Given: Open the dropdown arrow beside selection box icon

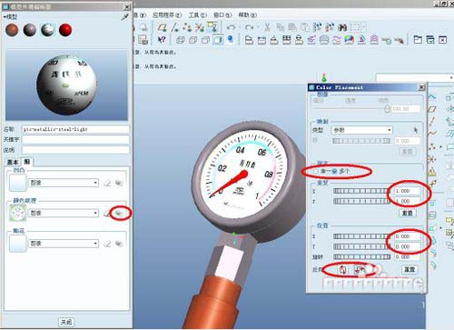Looking at the screenshot, I should point(364,27).
